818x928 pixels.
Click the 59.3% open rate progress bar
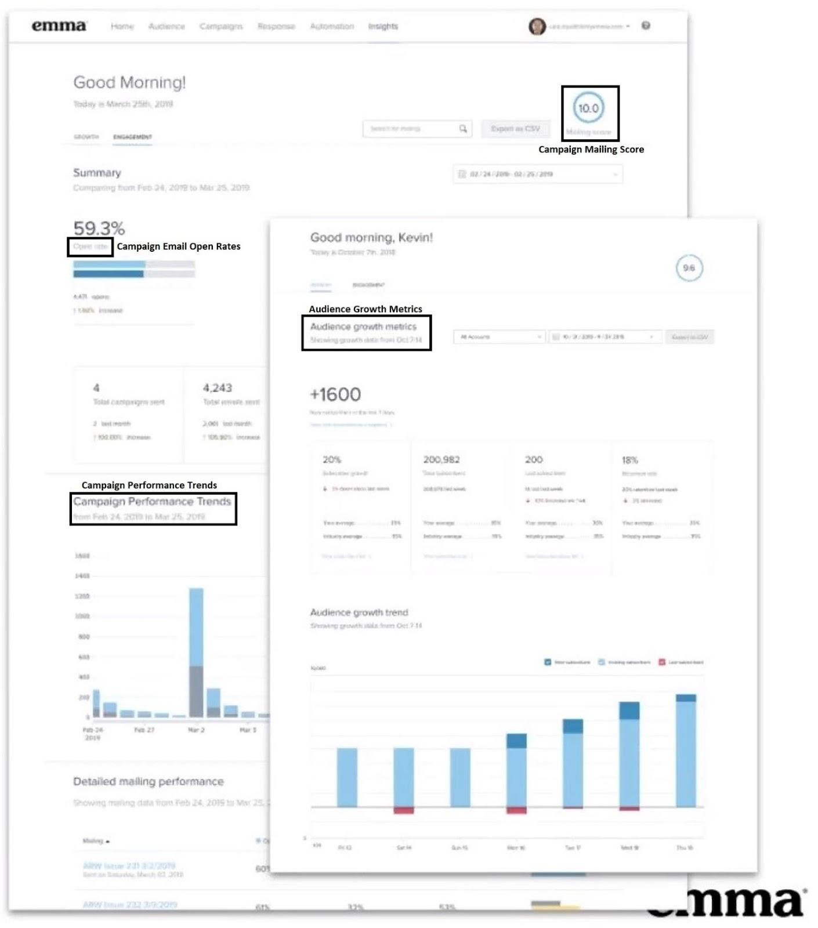pyautogui.click(x=134, y=269)
